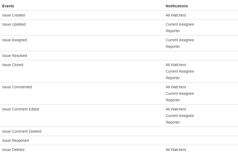This screenshot has height=153, width=238.
Task: Select the Issue Reopened event
Action: [x=15, y=140]
